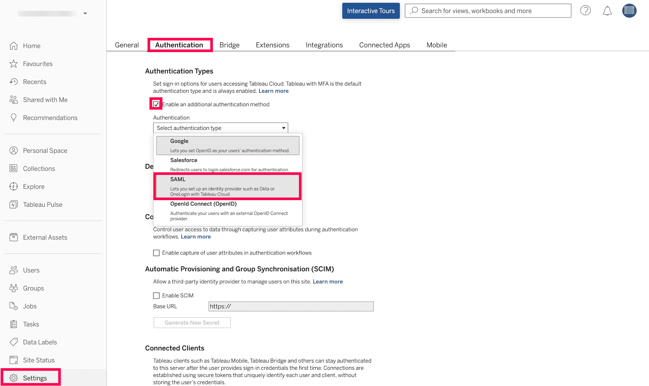Collapse the Select authentication type dropdown
Screen dimensions: 649x386
[220, 128]
